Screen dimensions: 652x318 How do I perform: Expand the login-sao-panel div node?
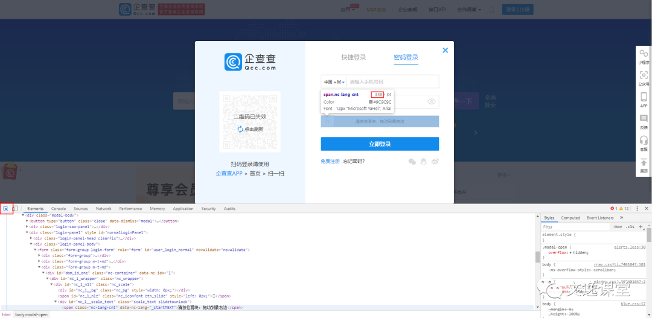27,227
